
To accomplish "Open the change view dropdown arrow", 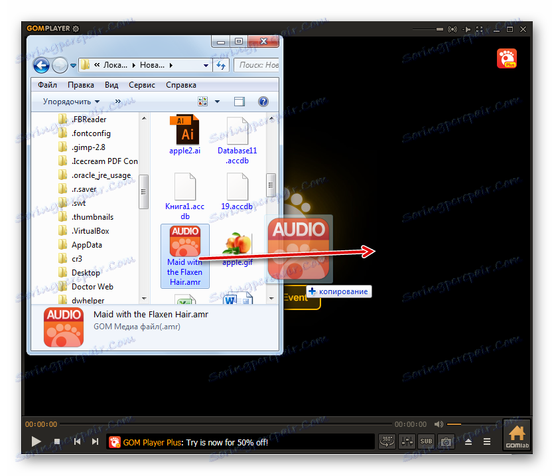I will (x=216, y=101).
